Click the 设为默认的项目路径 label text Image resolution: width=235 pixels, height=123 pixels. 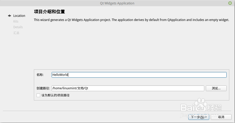[x=55, y=95]
